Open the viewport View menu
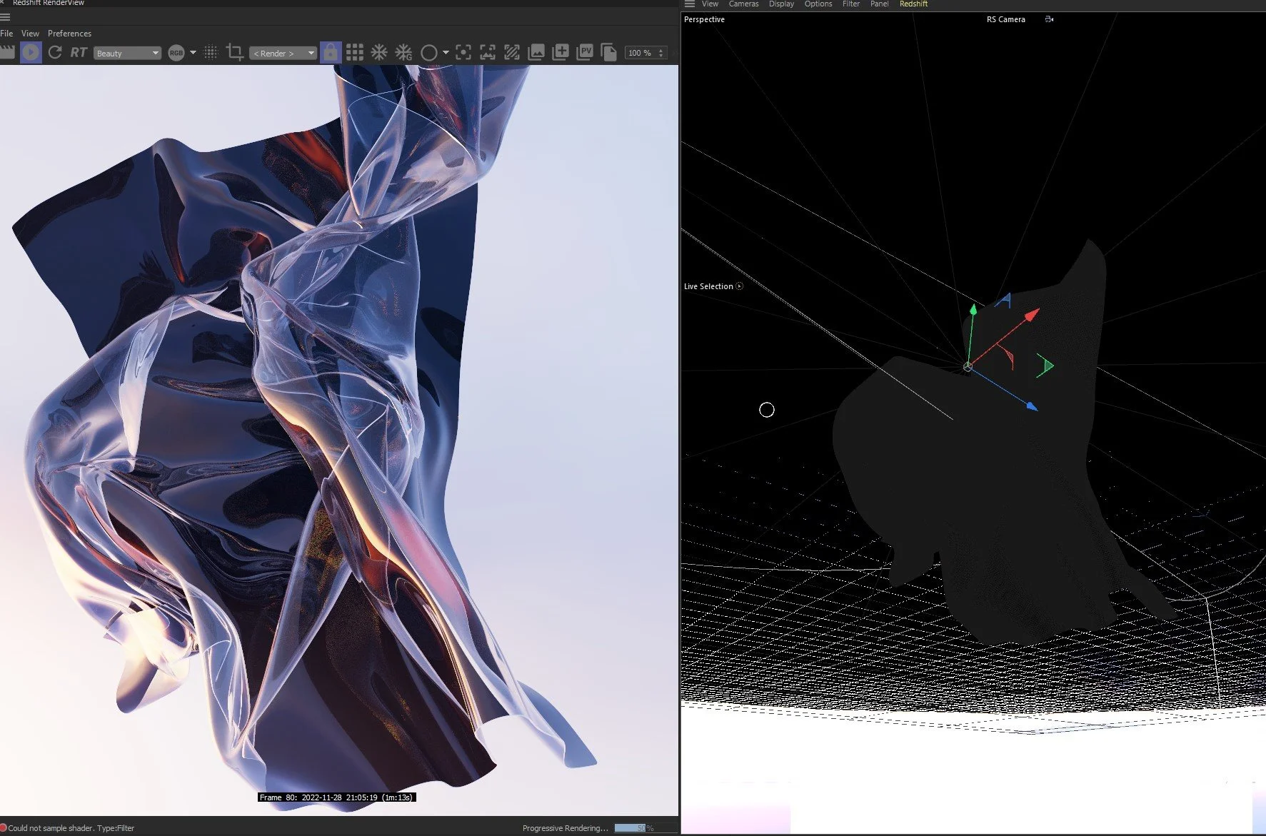Viewport: 1266px width, 836px height. 710,4
